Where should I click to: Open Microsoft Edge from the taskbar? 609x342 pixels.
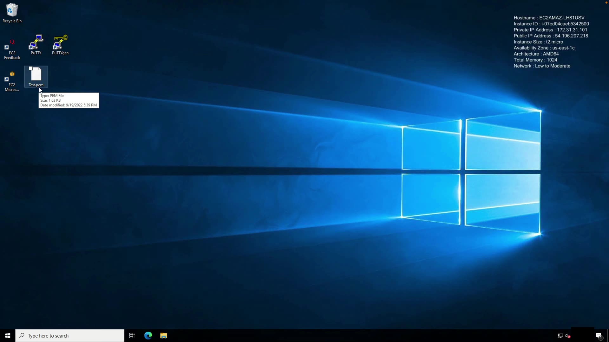click(x=148, y=336)
